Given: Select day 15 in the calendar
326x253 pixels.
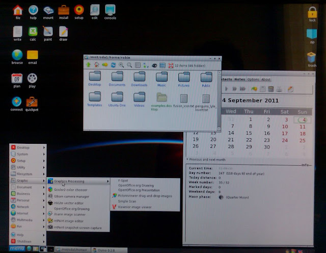Looking at the screenshot, I should click(249, 133).
